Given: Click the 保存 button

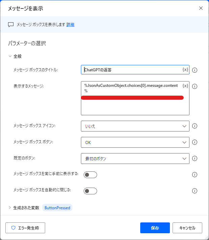Looking at the screenshot, I should click(x=155, y=228).
